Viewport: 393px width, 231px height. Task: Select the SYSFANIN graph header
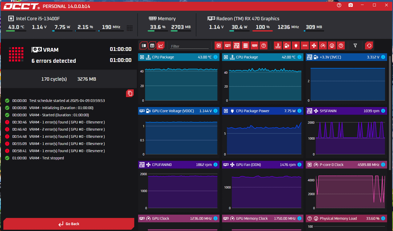(x=346, y=111)
